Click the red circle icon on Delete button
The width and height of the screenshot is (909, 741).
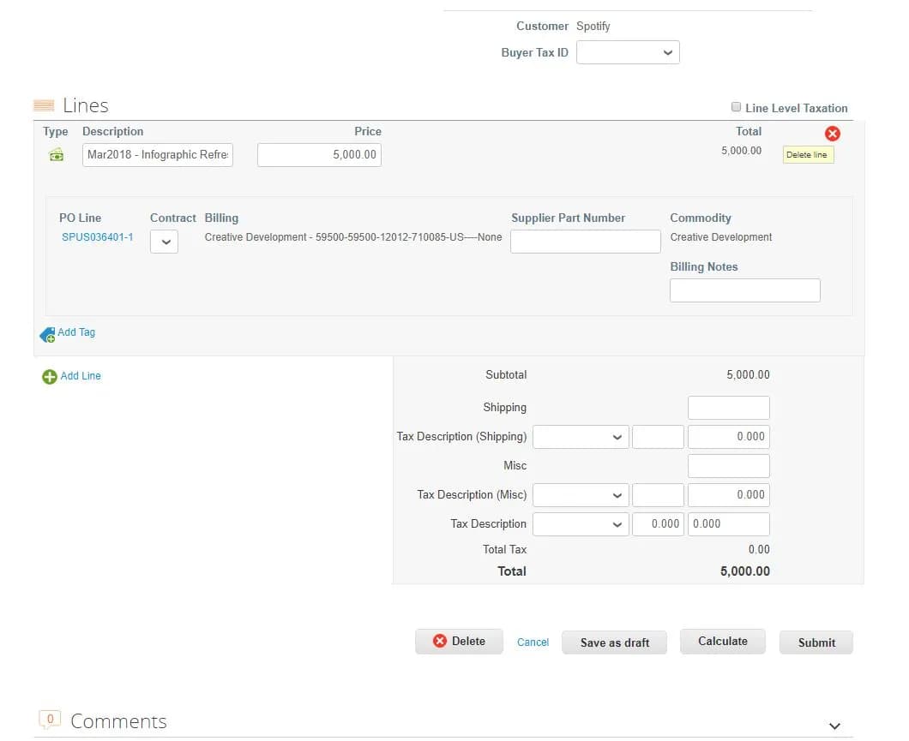(x=440, y=641)
